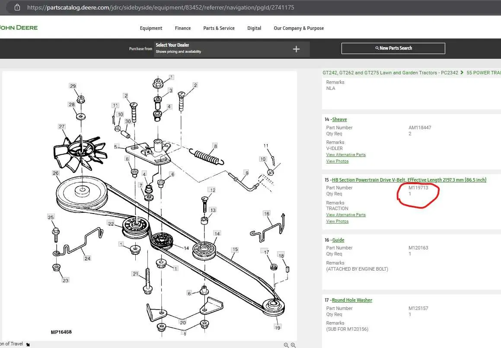The width and height of the screenshot is (501, 348).
Task: Click callout 16 on the wire guide
Action: click(x=266, y=214)
